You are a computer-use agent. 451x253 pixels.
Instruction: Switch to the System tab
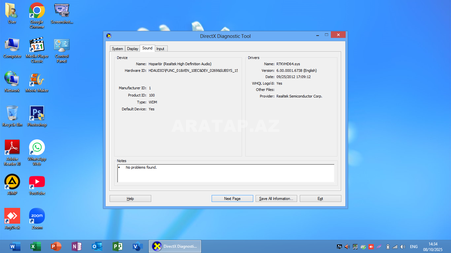[117, 49]
